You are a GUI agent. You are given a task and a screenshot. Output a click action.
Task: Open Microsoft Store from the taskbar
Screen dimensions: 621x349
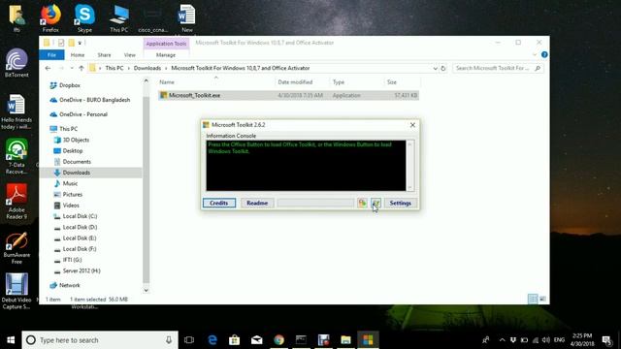tap(234, 340)
